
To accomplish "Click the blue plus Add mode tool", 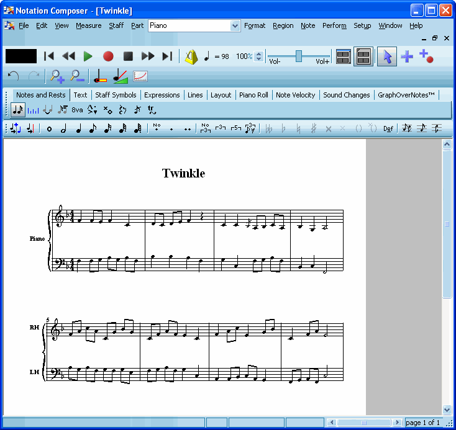I will point(407,56).
